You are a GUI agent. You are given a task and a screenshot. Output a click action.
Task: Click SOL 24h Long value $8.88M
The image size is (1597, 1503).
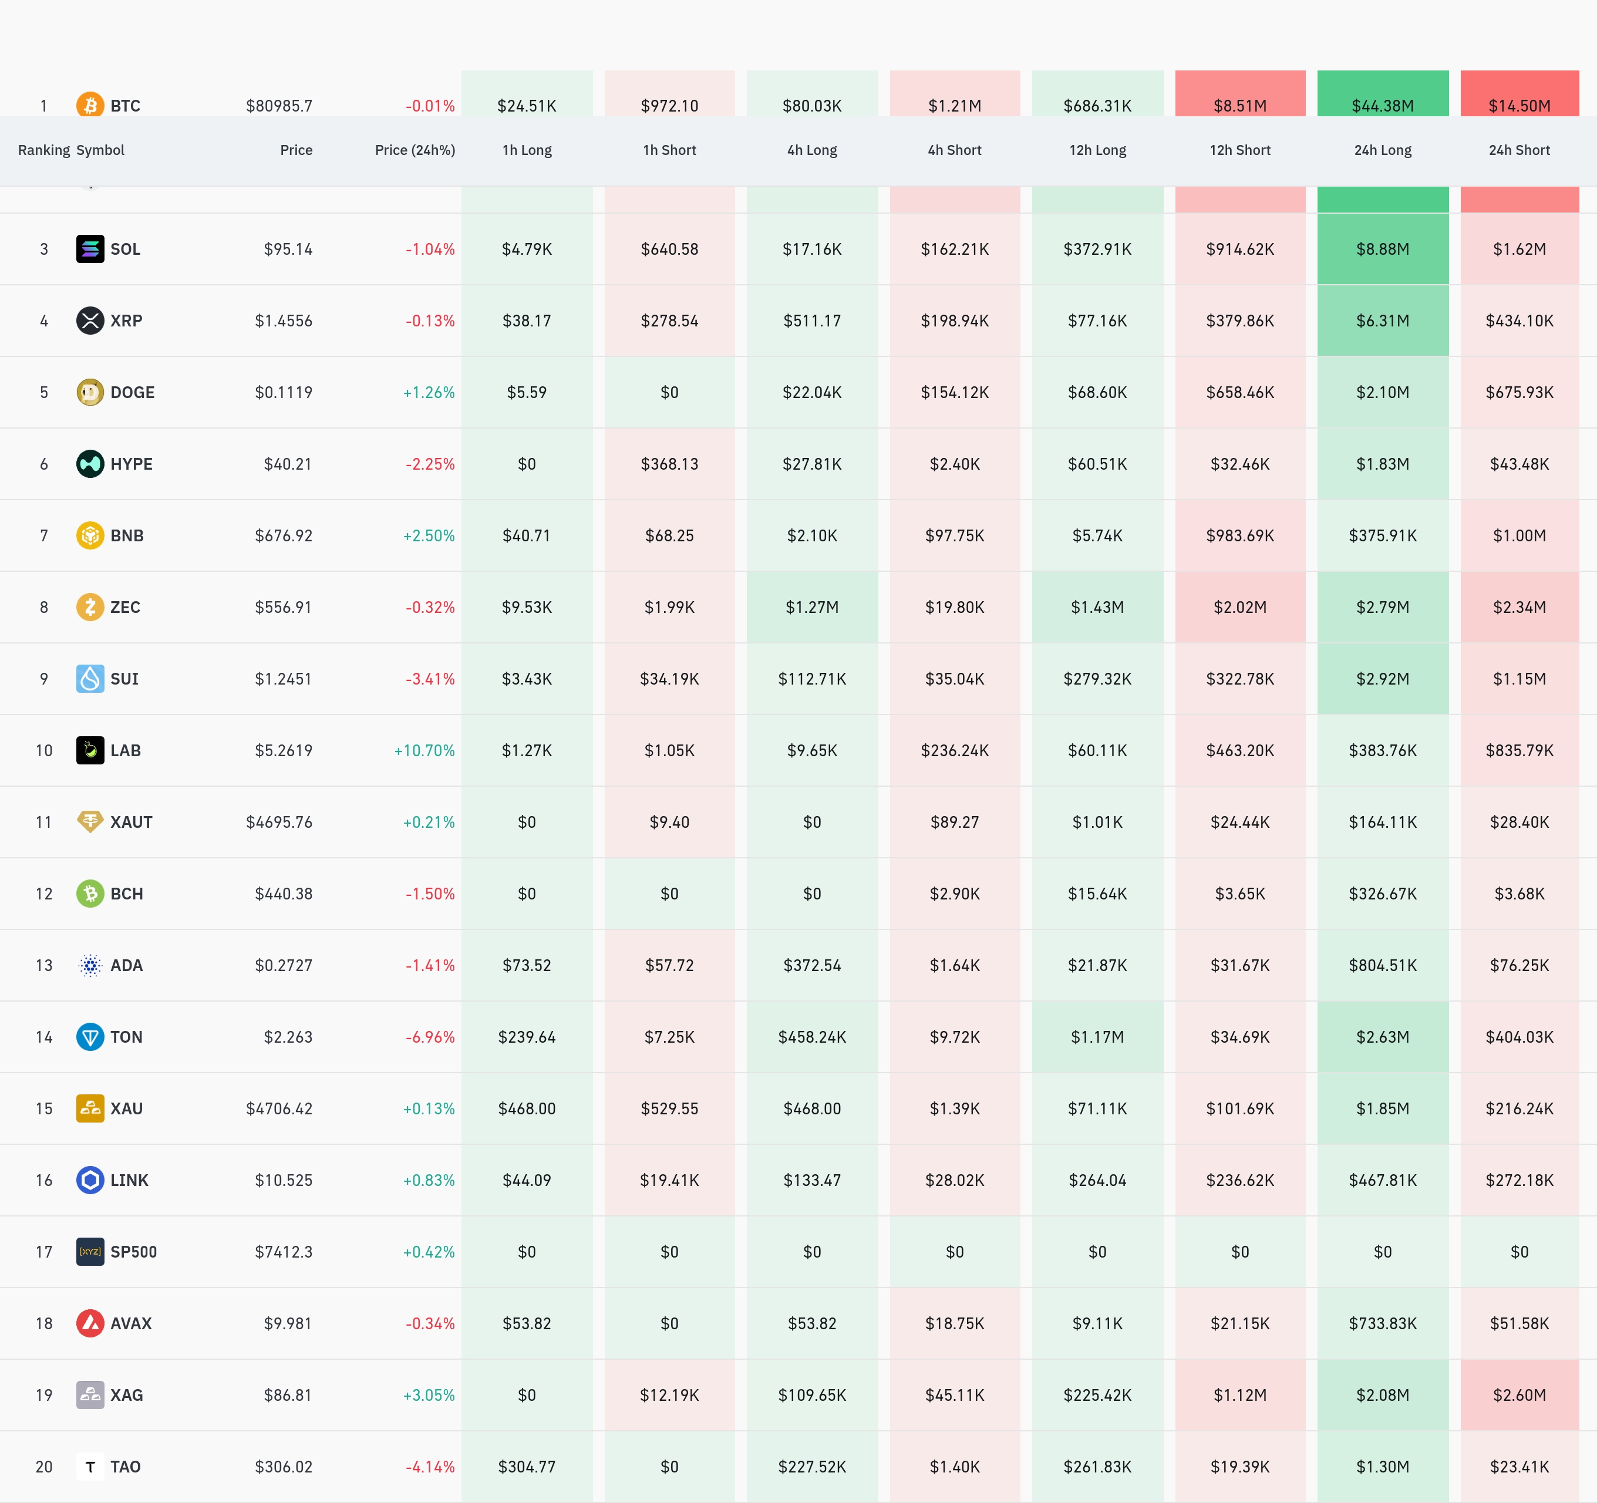(1383, 249)
